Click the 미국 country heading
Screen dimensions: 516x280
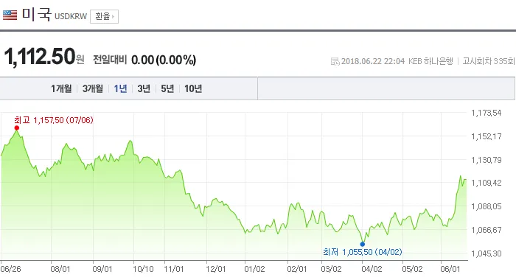pos(37,15)
